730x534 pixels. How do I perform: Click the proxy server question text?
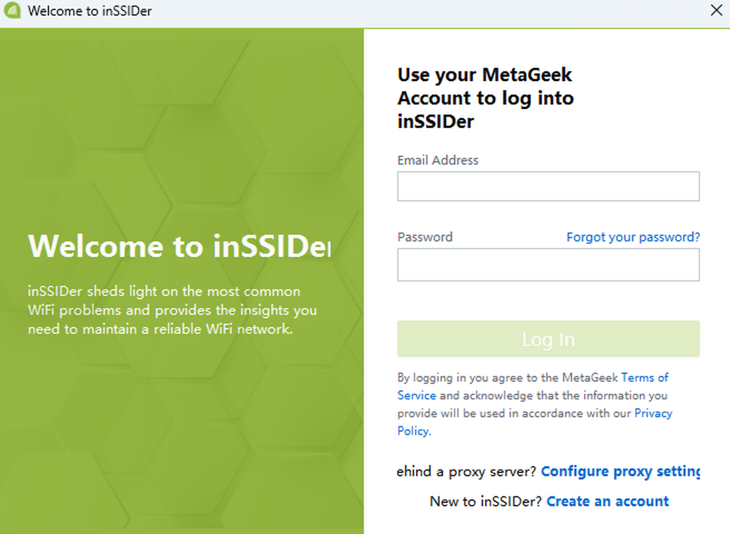(x=467, y=471)
